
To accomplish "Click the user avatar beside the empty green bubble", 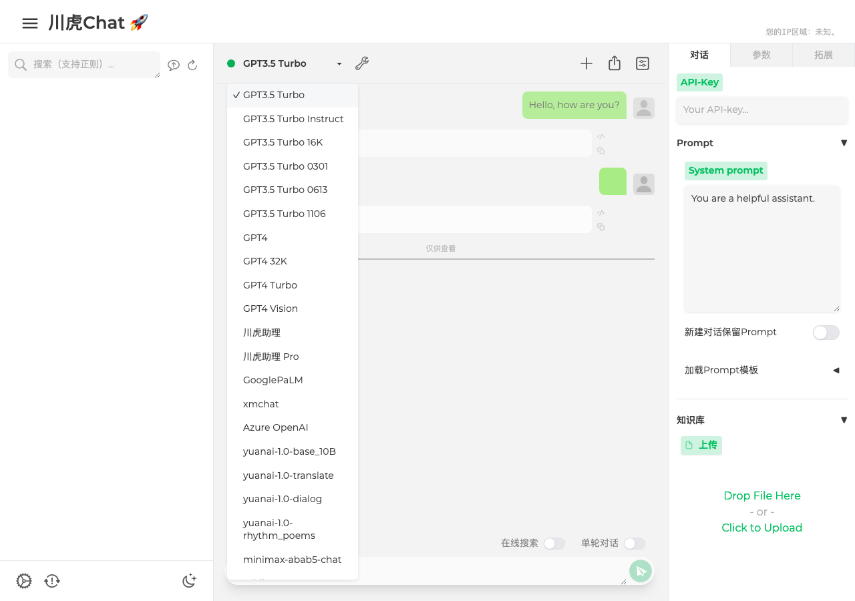I will (644, 184).
